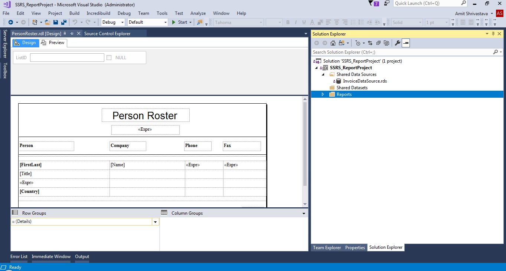Click the Column Groups grid icon
Screen dimensions: 506x271
coord(164,213)
